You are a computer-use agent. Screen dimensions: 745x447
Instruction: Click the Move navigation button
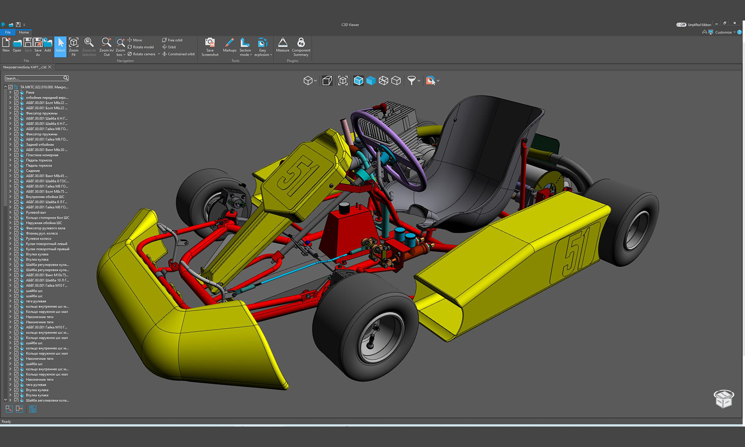click(135, 40)
